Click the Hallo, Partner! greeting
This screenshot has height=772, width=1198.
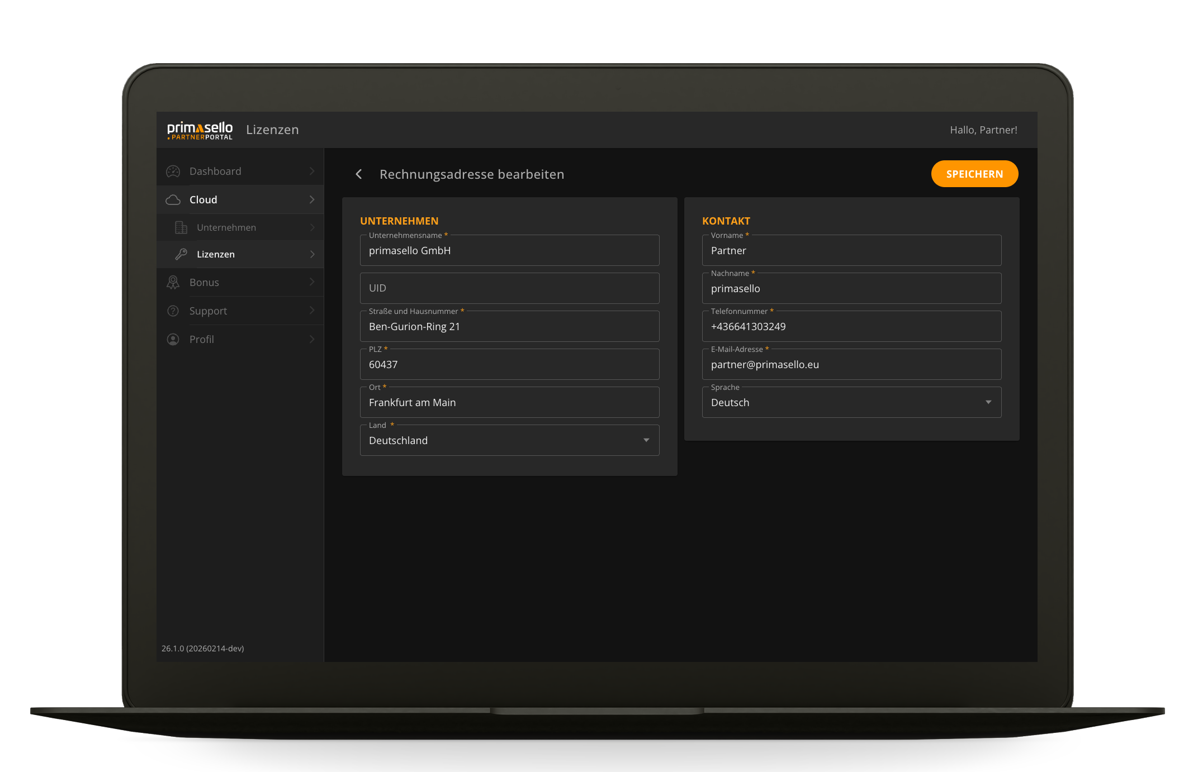983,130
